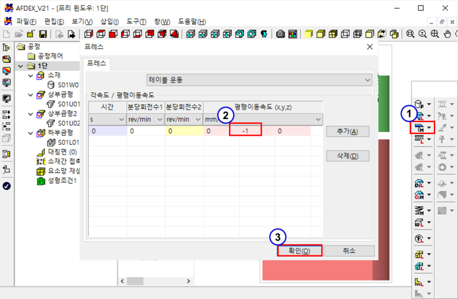Click the camera screenshot icon in toolbar
Image resolution: width=458 pixels, height=299 pixels.
tap(281, 34)
